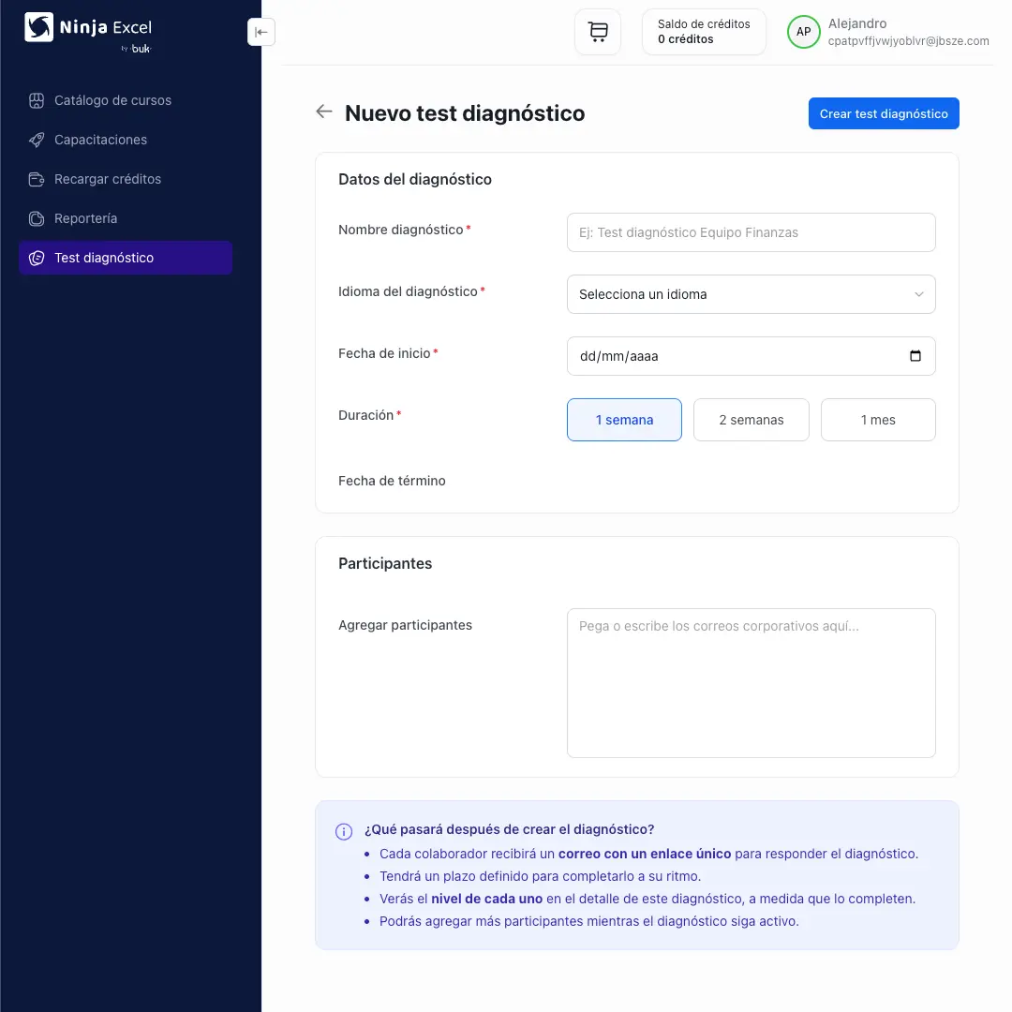Click the Capacitaciones rocket icon
The width and height of the screenshot is (1012, 1012).
(x=37, y=140)
